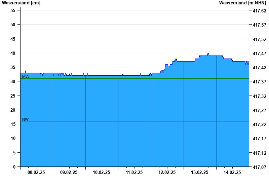Select the 14.02.25 date label
This screenshot has width=269, height=185.
pos(232,172)
